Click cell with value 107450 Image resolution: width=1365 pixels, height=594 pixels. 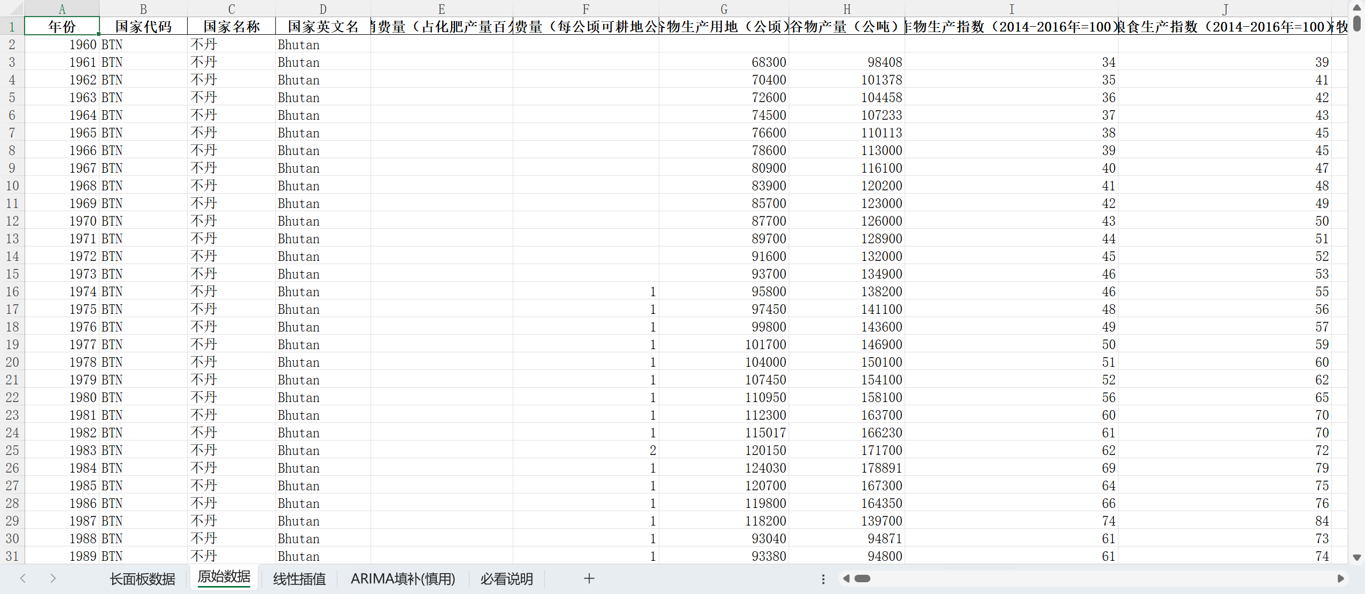click(x=724, y=380)
